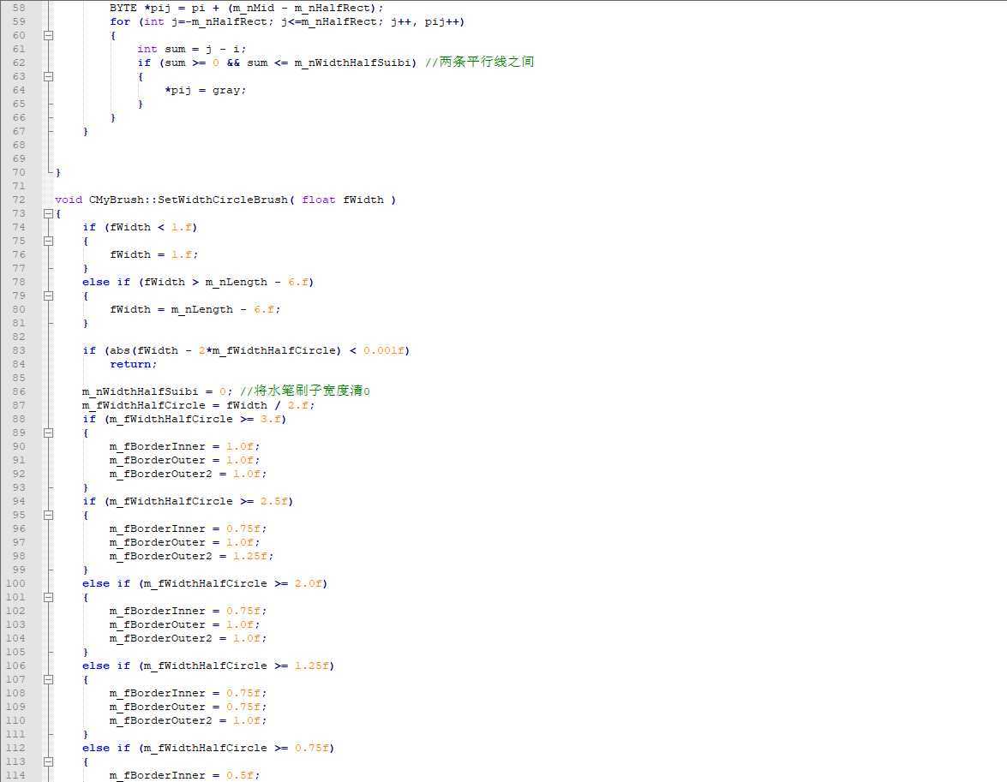Click the condition value '3.f' on line 88
Screen dimensions: 1007x782
point(270,419)
